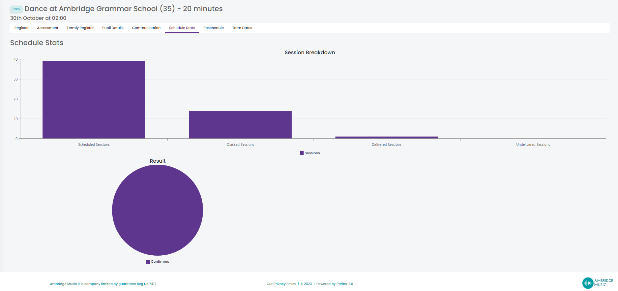618x291 pixels.
Task: Toggle the Sessions legend label
Action: 312,153
